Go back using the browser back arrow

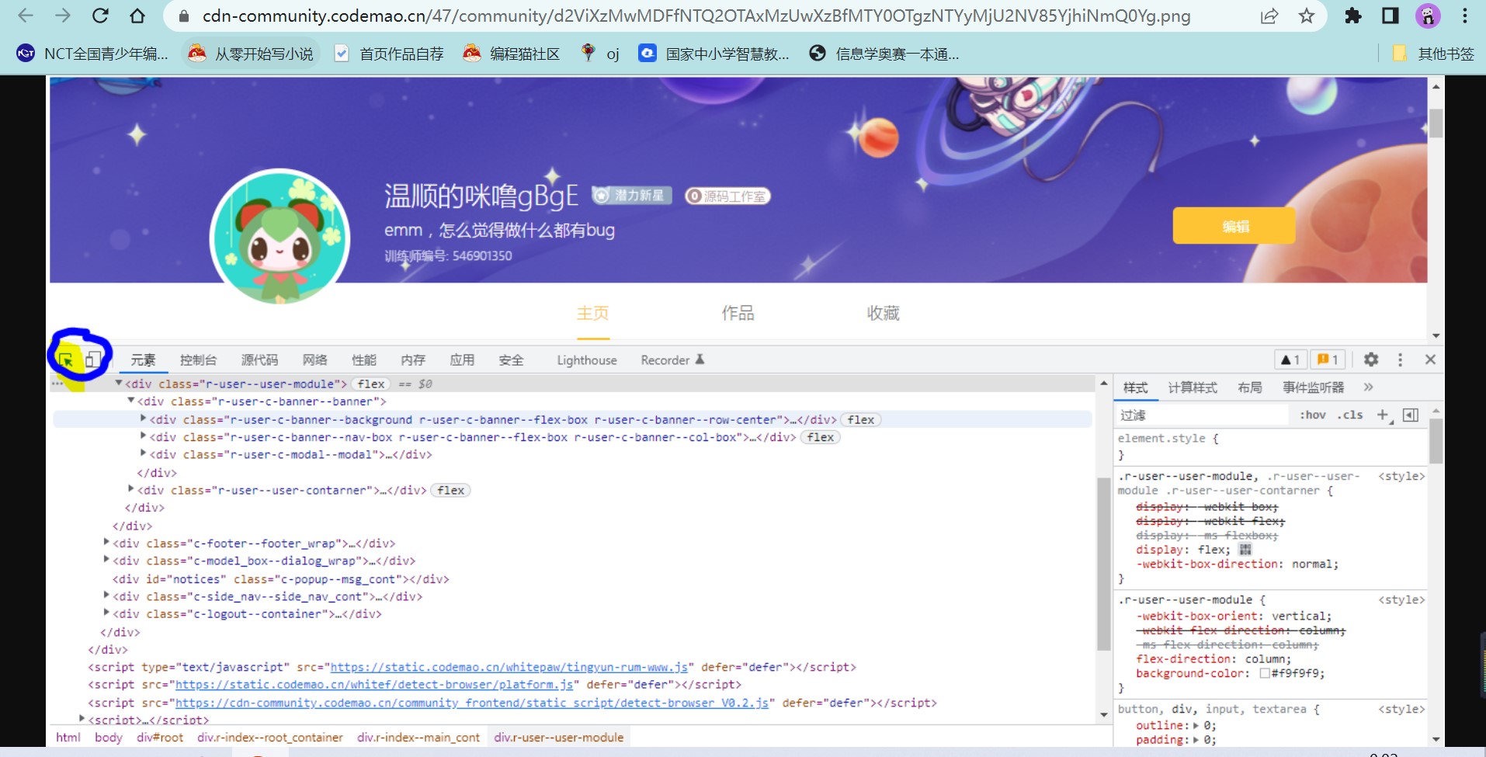pyautogui.click(x=26, y=16)
